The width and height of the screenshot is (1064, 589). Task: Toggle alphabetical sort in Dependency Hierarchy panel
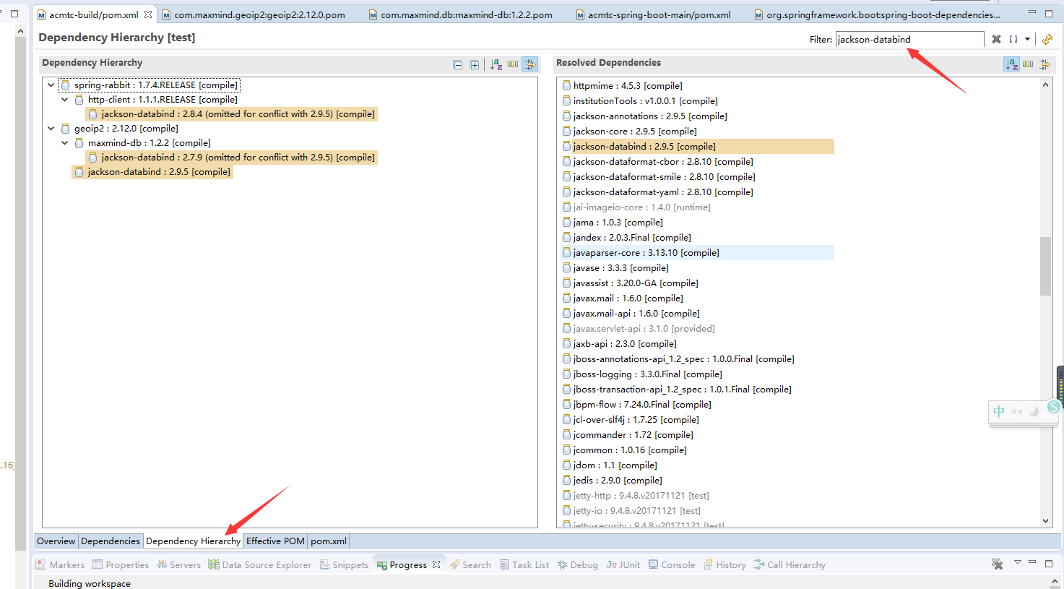click(x=496, y=64)
